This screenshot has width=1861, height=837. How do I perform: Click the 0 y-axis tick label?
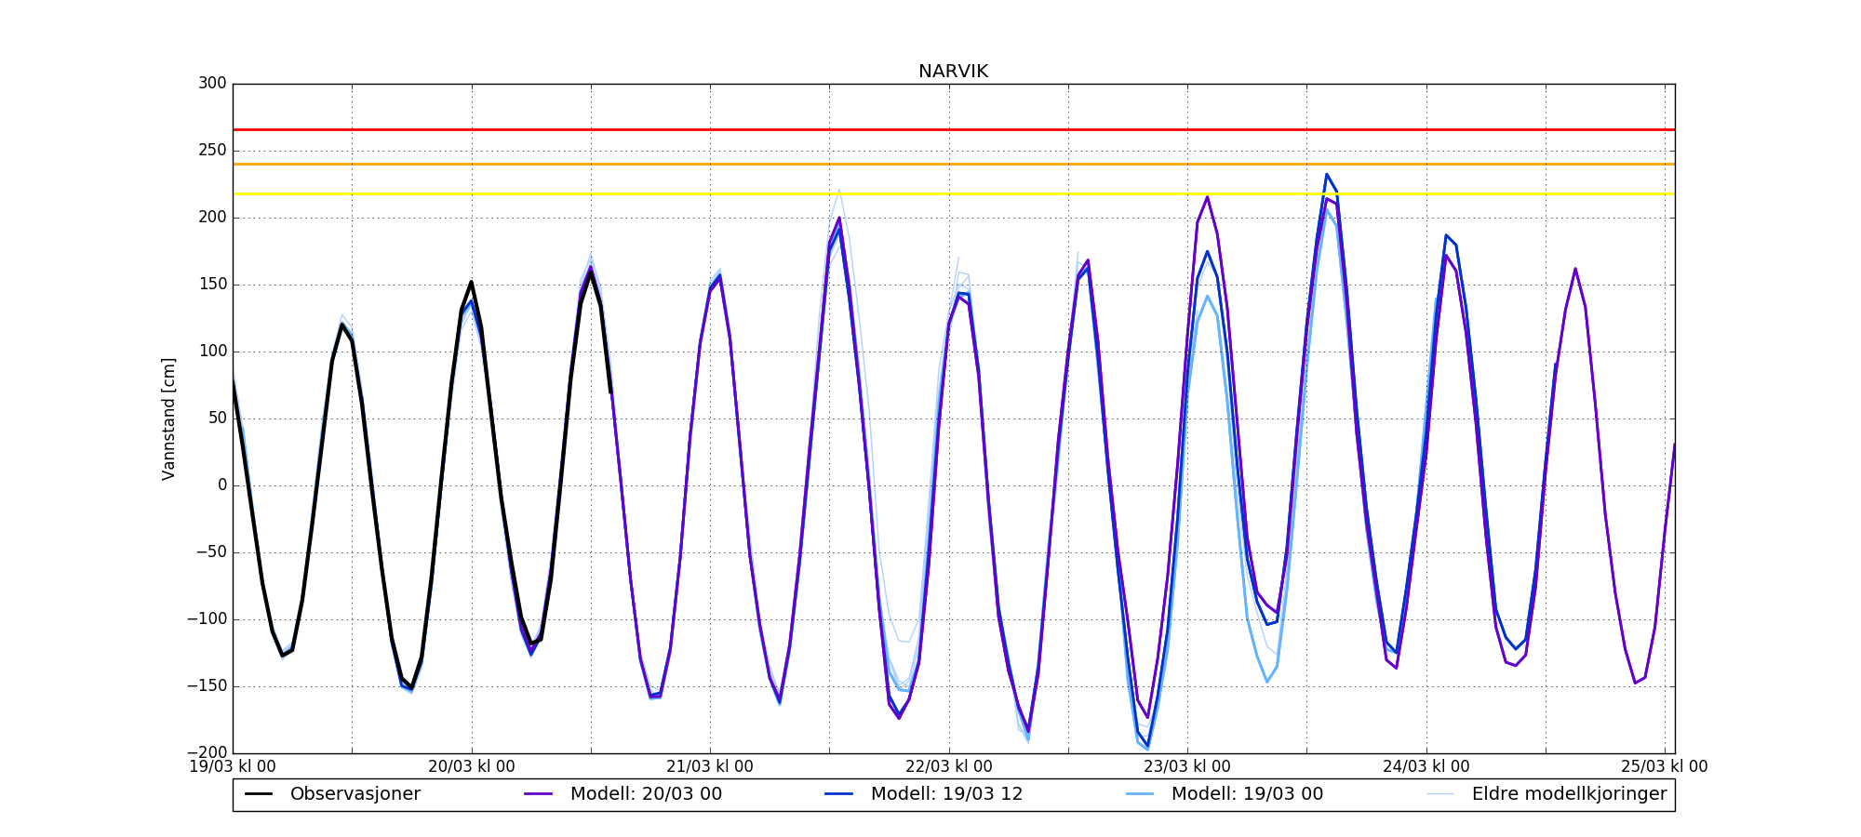pyautogui.click(x=222, y=485)
